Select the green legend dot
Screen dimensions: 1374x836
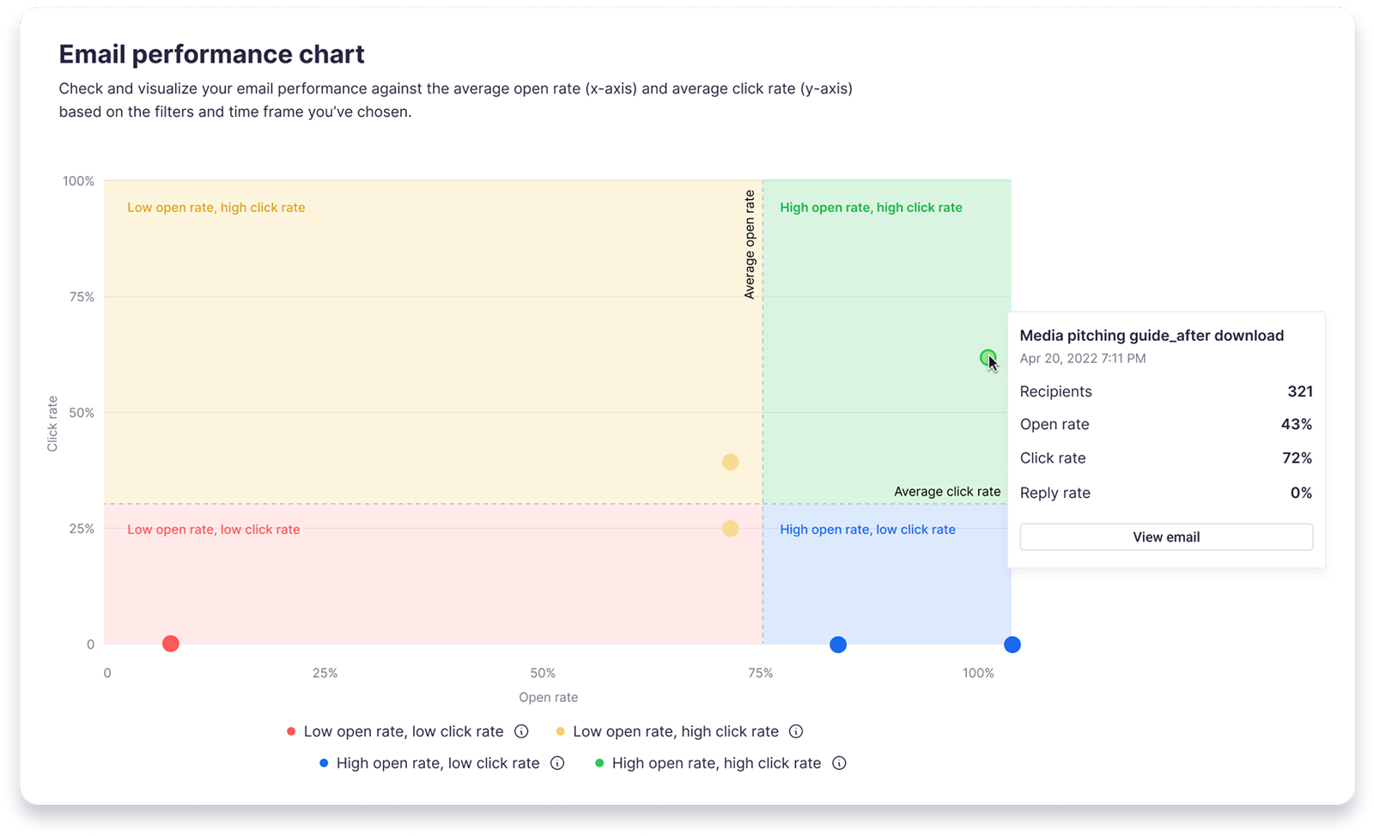[x=599, y=763]
